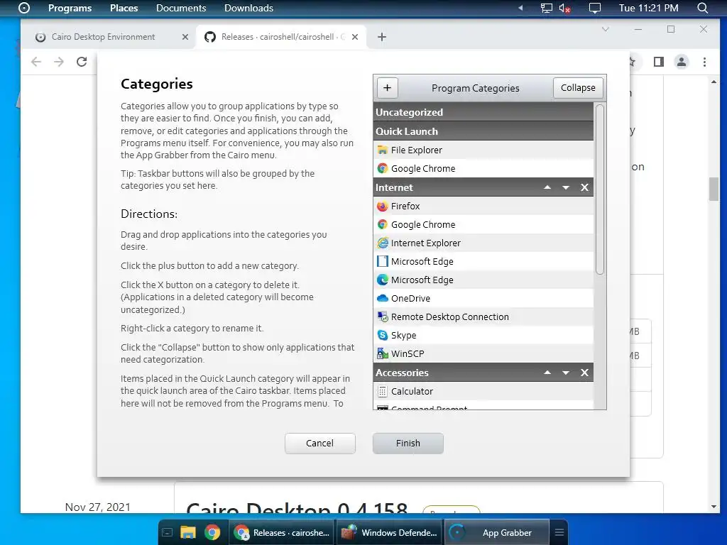Select Google Chrome under Quick Launch
Viewport: 727px width, 545px height.
point(483,168)
